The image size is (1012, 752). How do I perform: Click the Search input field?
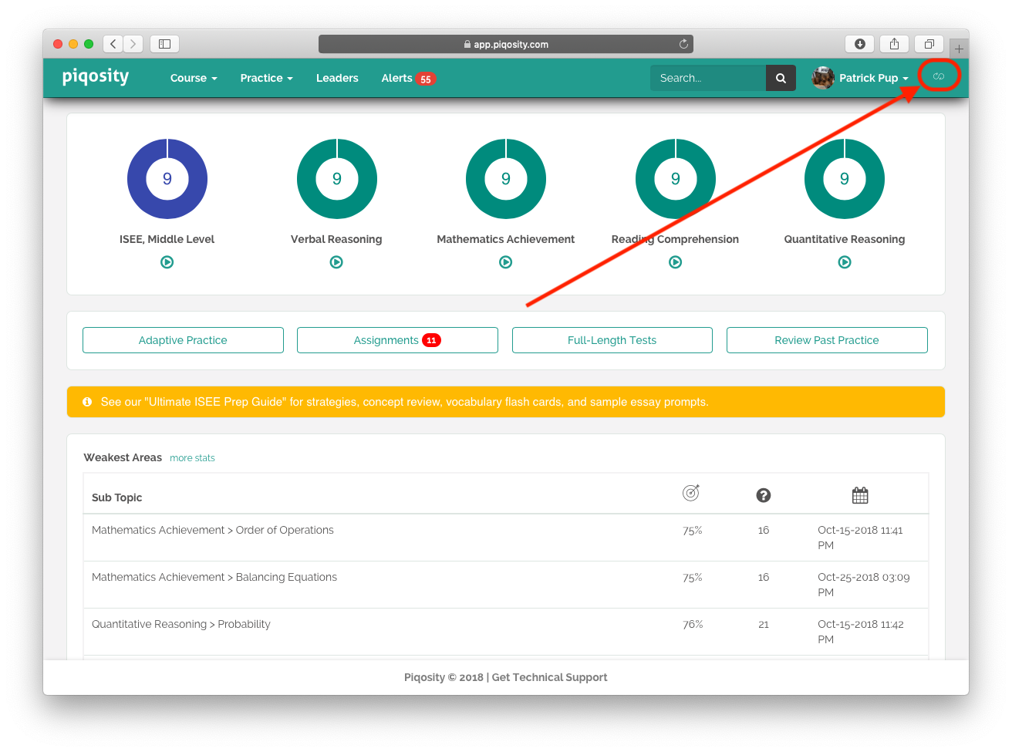708,78
